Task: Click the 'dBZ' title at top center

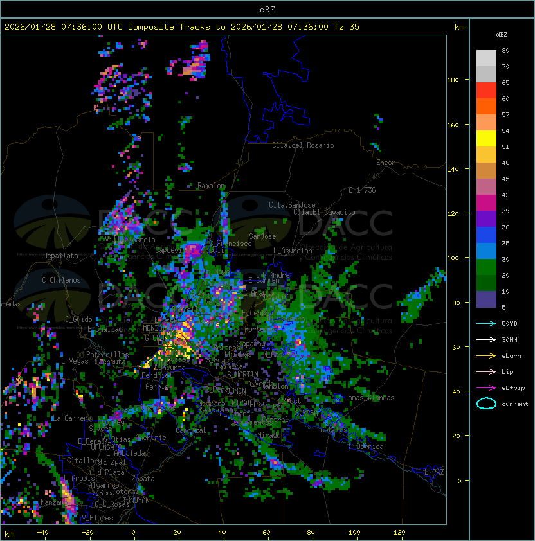Action: (x=267, y=10)
